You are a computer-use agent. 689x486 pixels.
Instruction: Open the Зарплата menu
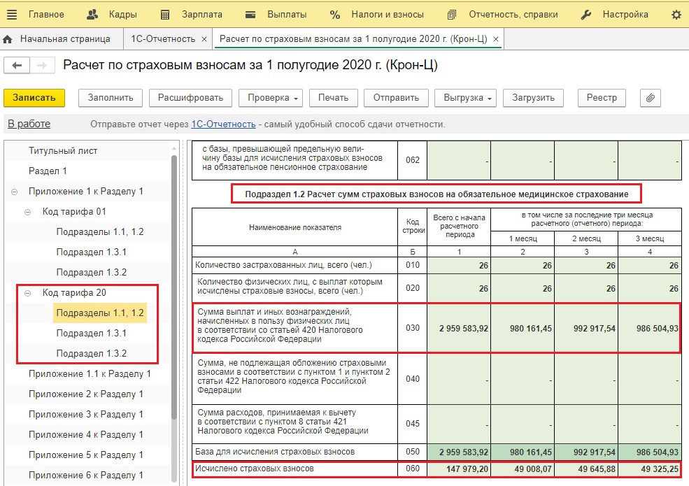click(202, 15)
